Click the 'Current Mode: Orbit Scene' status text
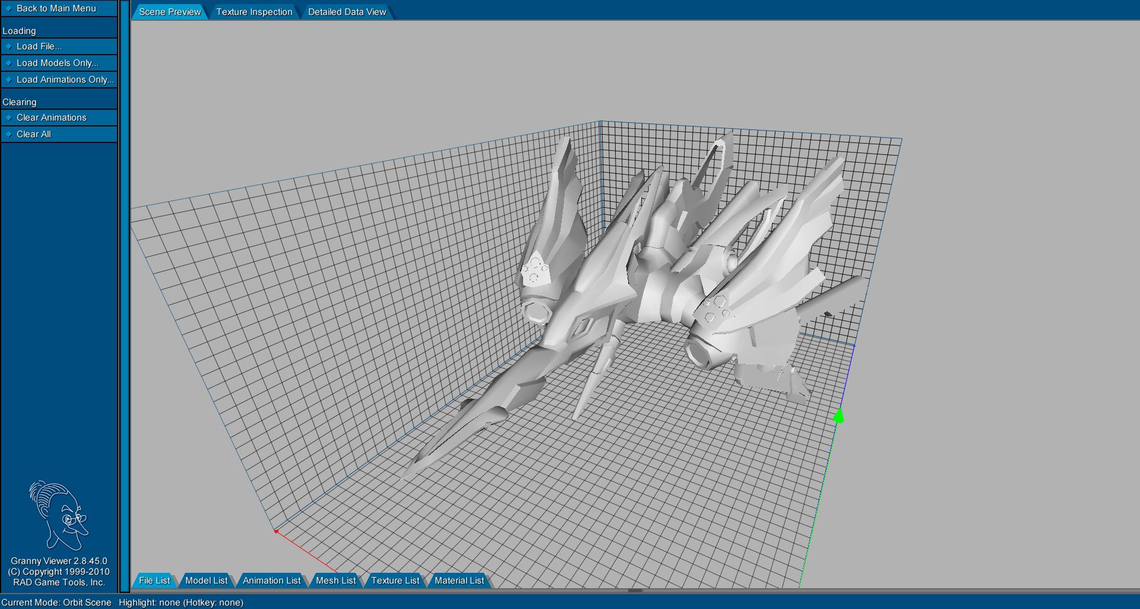Viewport: 1140px width, 609px height. click(56, 602)
